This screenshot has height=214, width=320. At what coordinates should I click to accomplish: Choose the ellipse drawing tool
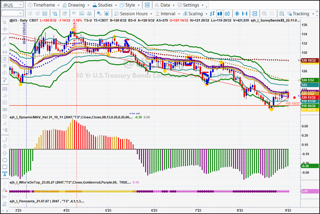(4, 160)
